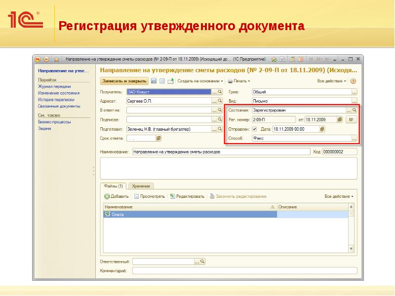
Task: Switch to the Хранение tab
Action: point(142,186)
